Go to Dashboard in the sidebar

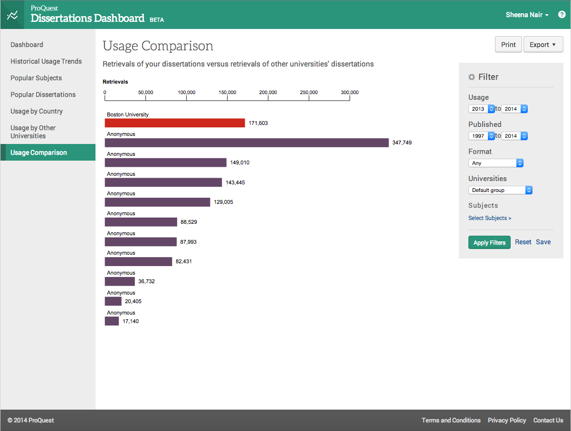coord(27,45)
